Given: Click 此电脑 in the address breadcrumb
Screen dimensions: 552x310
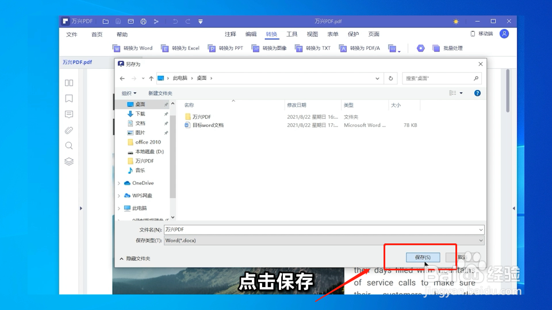Looking at the screenshot, I should [x=180, y=78].
